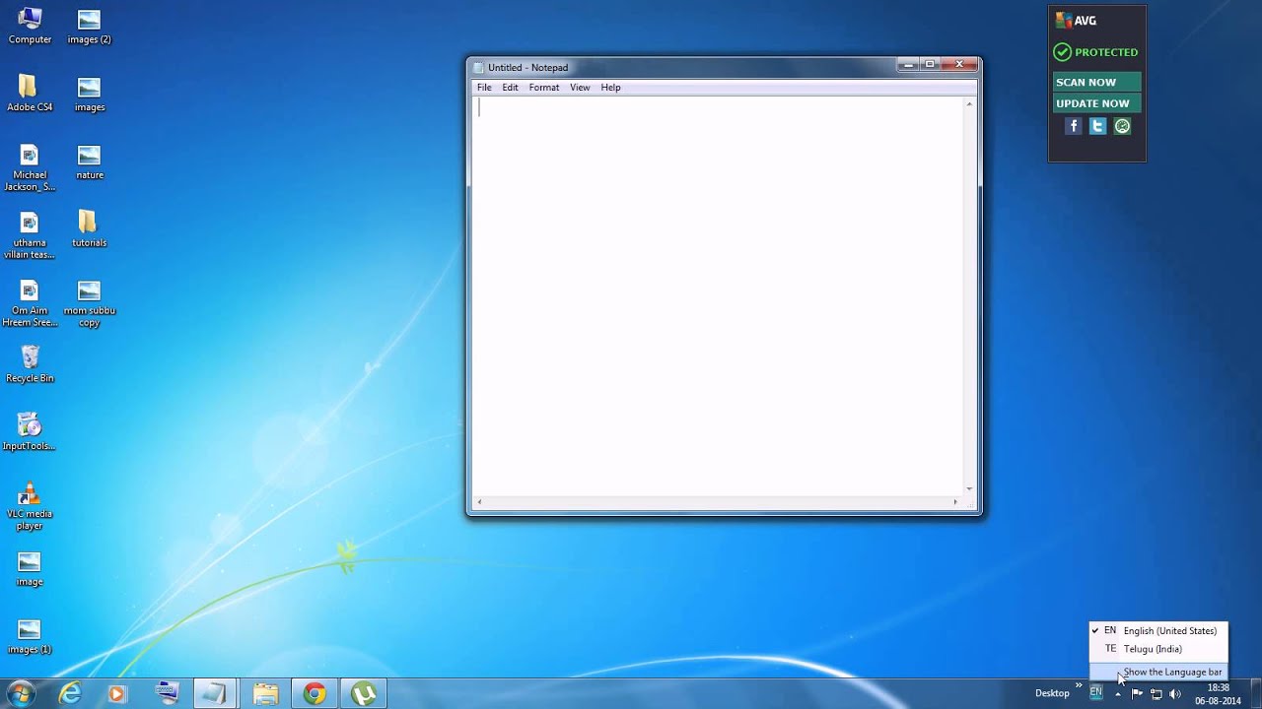Select the images (2) desktop icon
Screen dimensions: 1262x709
point(89,27)
